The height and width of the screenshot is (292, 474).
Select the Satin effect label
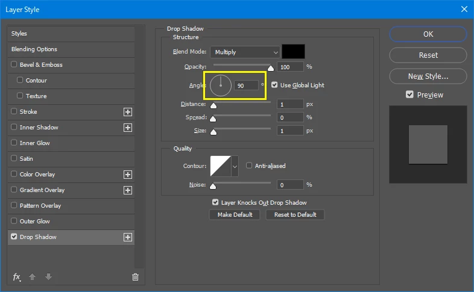tap(27, 158)
